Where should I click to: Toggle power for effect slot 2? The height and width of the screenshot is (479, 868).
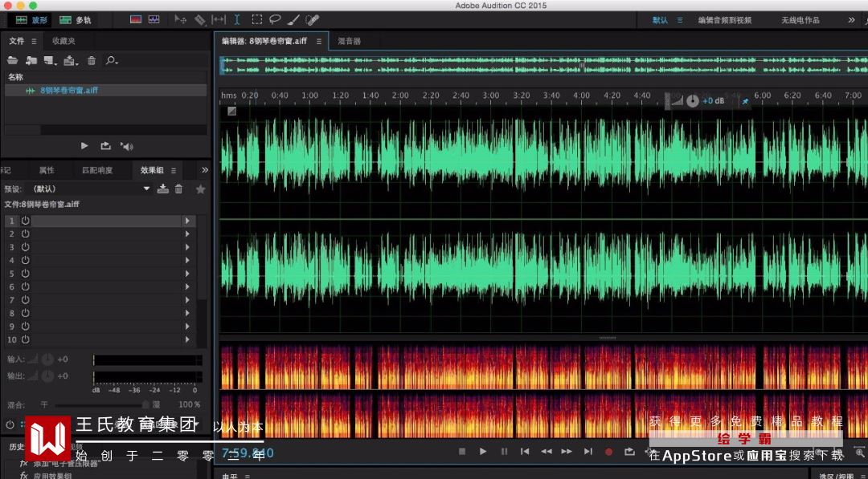pos(25,233)
